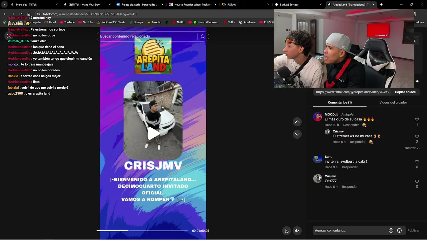Open the avatar beside the Cris777 comment
Screen dimensions: 427x240
pyautogui.click(x=318, y=179)
